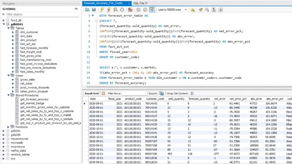
Task: Toggle invisible characters pilcrow icon
Action: click(214, 10)
